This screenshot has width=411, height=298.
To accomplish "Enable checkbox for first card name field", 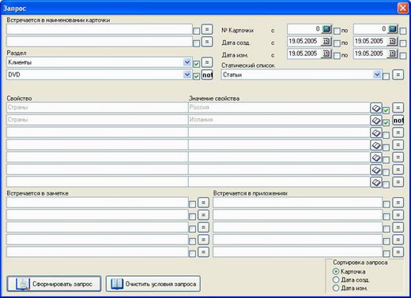I will [x=196, y=31].
